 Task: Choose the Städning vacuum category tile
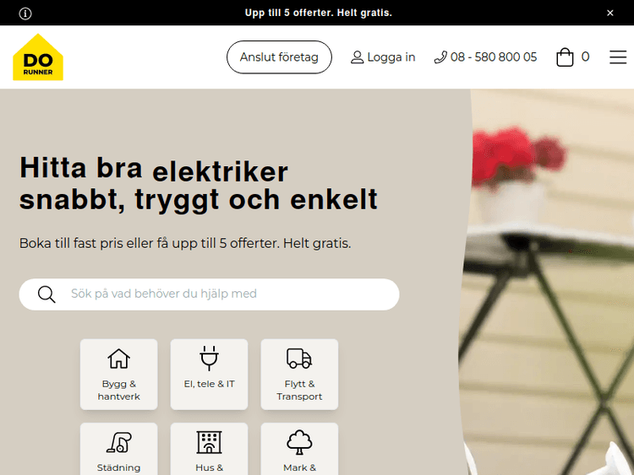[119, 449]
